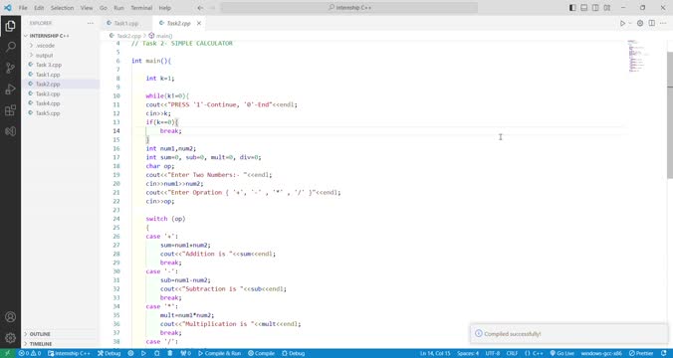673x358 pixels.
Task: Toggle the bottom panel layout button
Action: 584,8
